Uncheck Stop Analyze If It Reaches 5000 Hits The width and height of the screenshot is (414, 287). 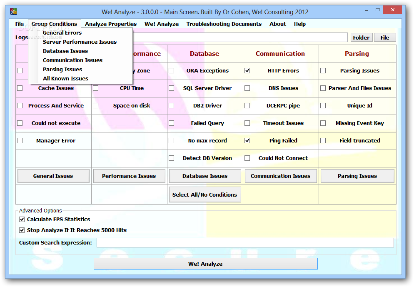coord(22,230)
